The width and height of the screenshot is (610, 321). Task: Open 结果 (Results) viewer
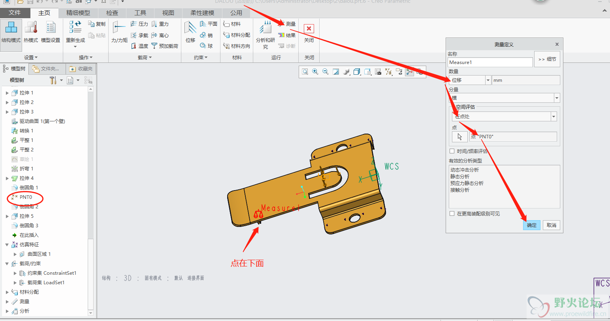[x=287, y=35]
